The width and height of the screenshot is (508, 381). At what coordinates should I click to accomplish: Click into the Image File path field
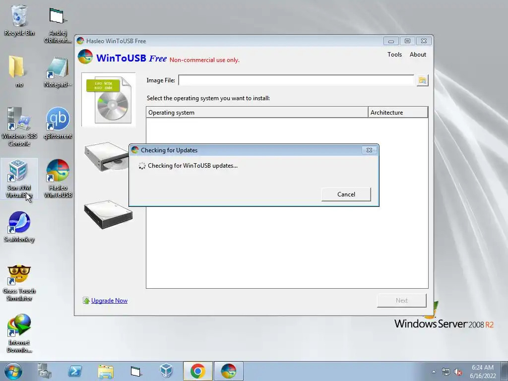296,80
